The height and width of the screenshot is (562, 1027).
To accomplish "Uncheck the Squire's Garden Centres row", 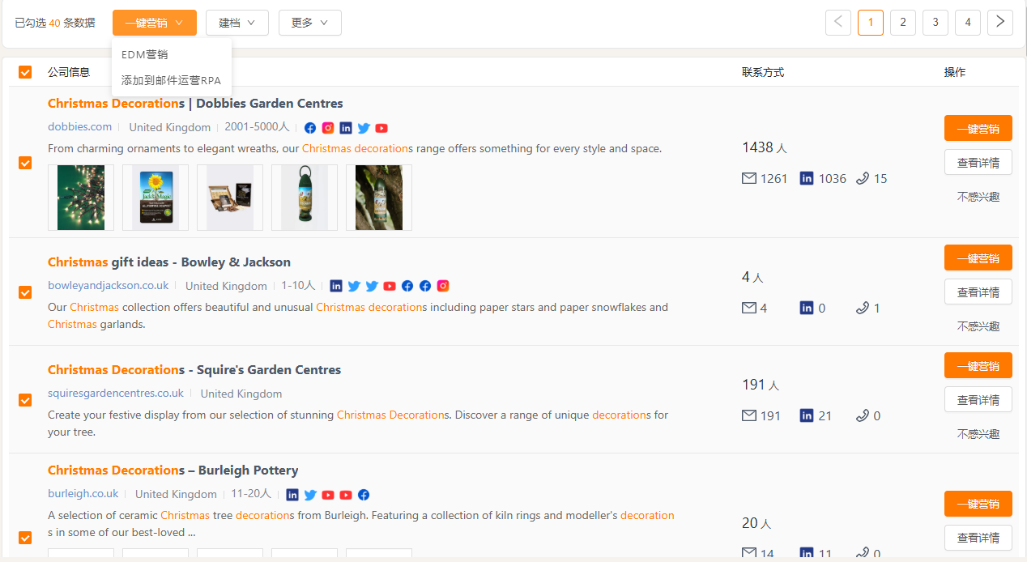I will pos(25,400).
